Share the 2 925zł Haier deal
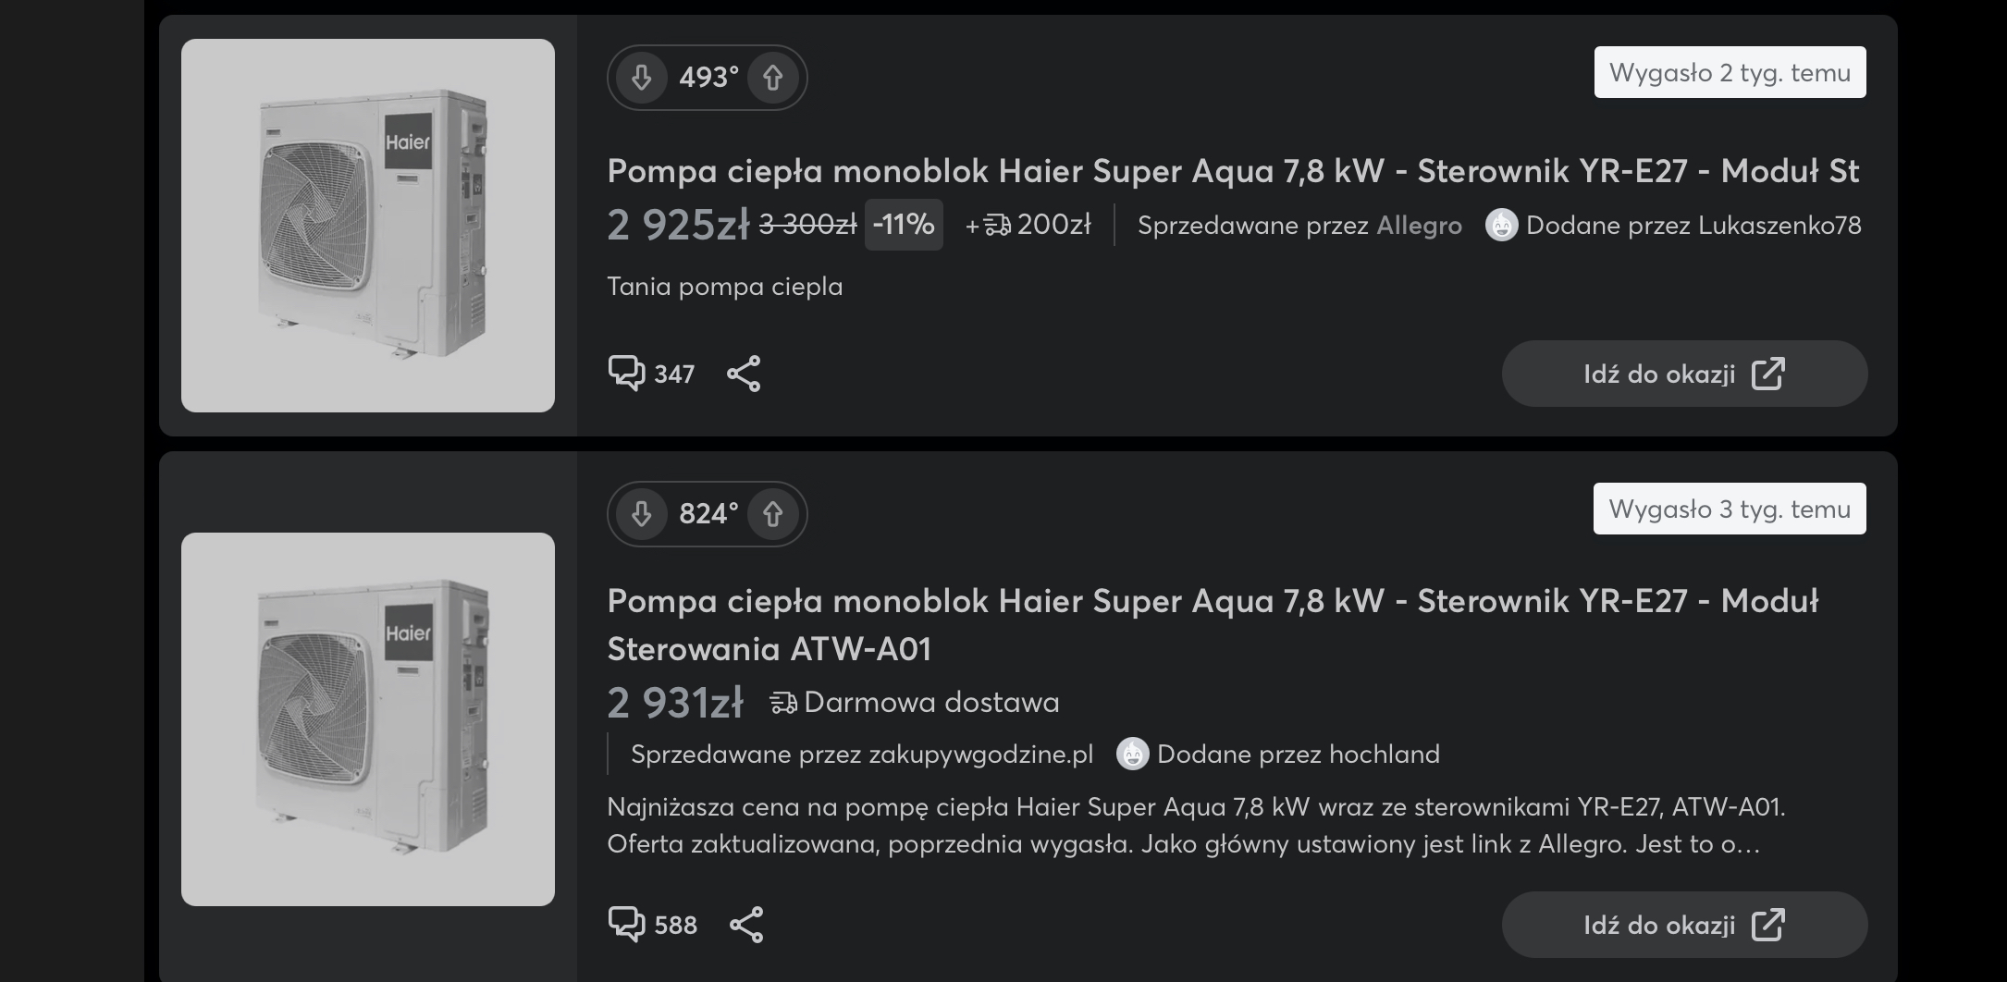2007x982 pixels. [744, 374]
